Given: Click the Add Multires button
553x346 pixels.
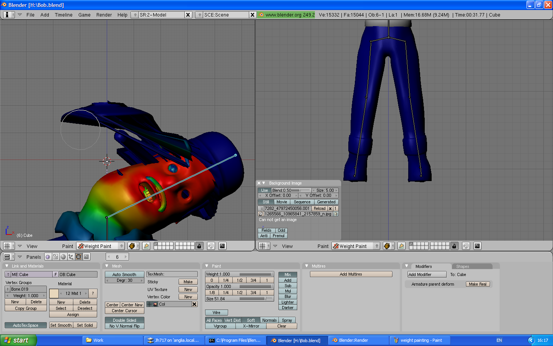Looking at the screenshot, I should pos(351,274).
